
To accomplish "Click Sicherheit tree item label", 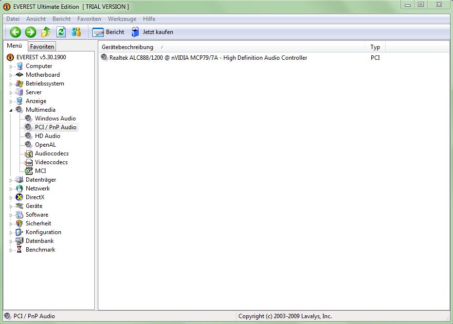I will point(38,223).
